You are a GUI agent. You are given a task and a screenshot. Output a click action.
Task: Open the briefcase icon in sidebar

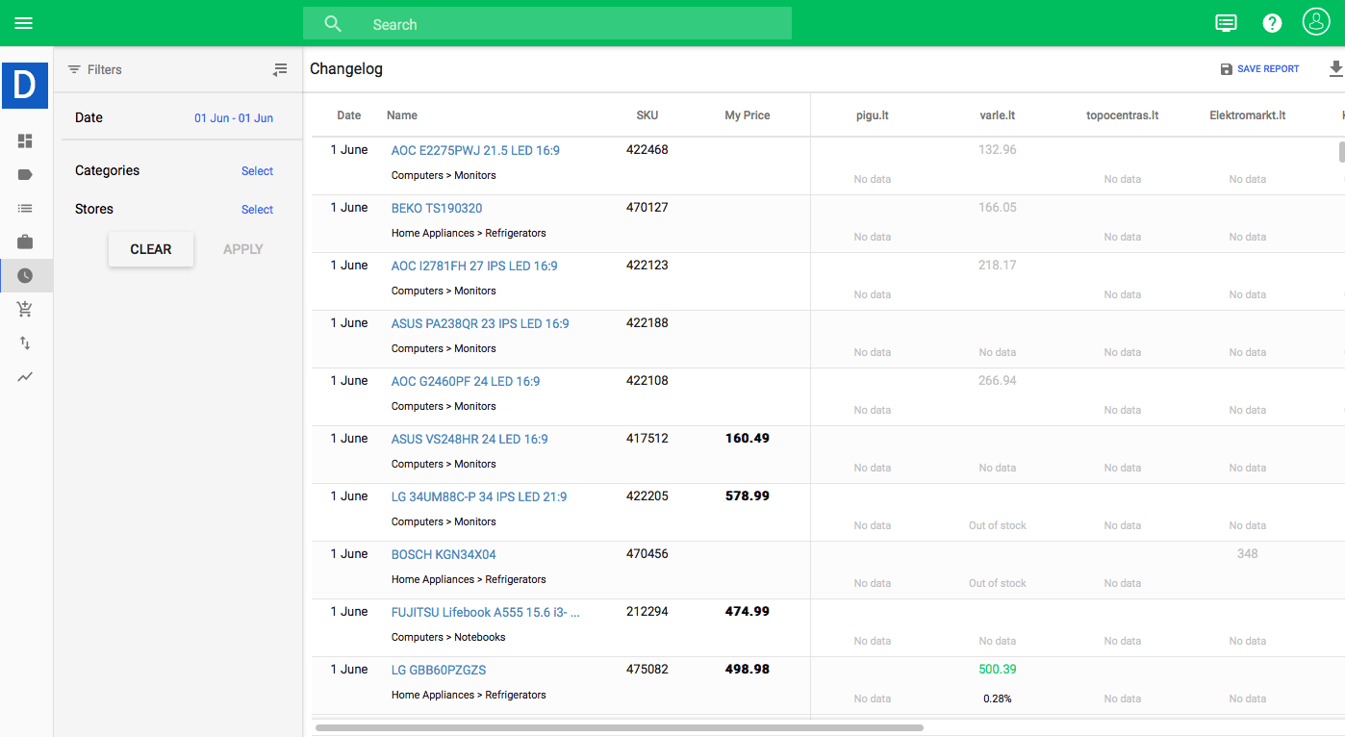tap(25, 241)
